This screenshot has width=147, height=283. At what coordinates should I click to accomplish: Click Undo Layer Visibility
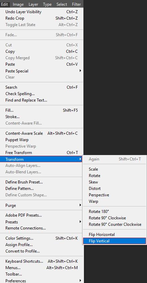[x=42, y=12]
